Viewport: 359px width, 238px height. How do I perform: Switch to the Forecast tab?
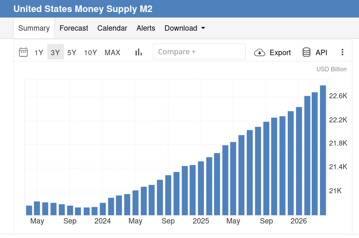[74, 28]
